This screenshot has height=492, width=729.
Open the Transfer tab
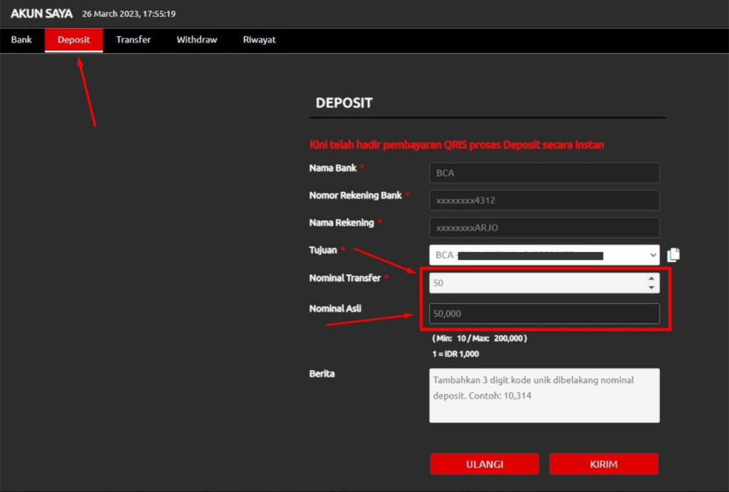[x=133, y=40]
